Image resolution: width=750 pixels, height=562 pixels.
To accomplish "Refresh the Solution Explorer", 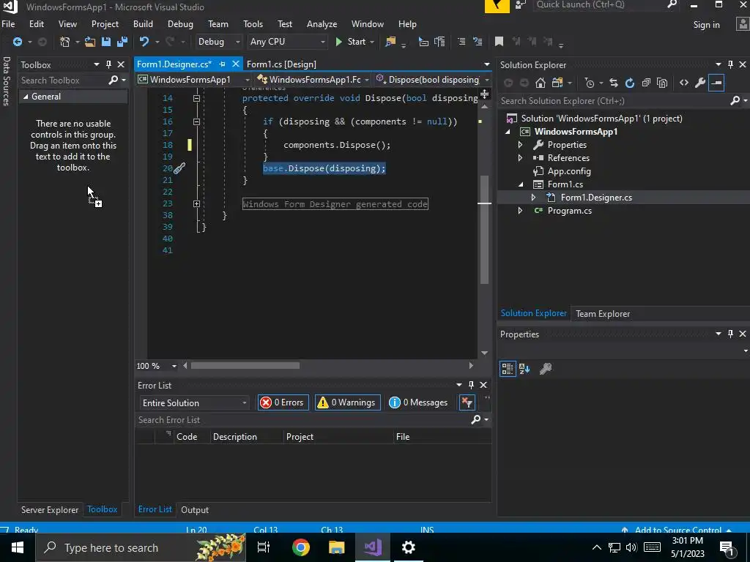I will click(x=630, y=83).
